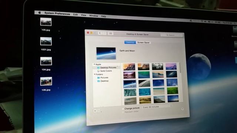Screen dimensions: 237x133
Task: Add a folder with the plus button
Action: (95, 111)
